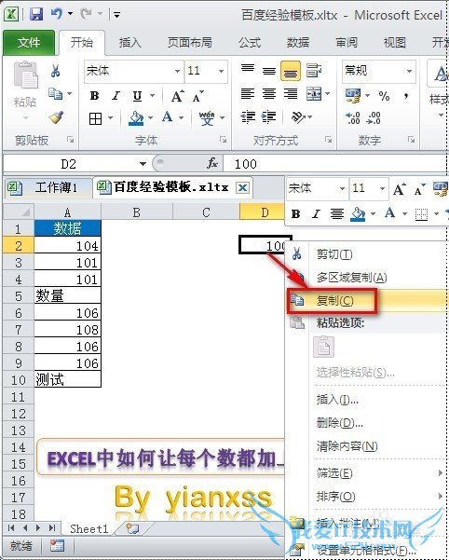Toggle Middle Align in the alignment group
The width and height of the screenshot is (449, 560).
tap(269, 71)
